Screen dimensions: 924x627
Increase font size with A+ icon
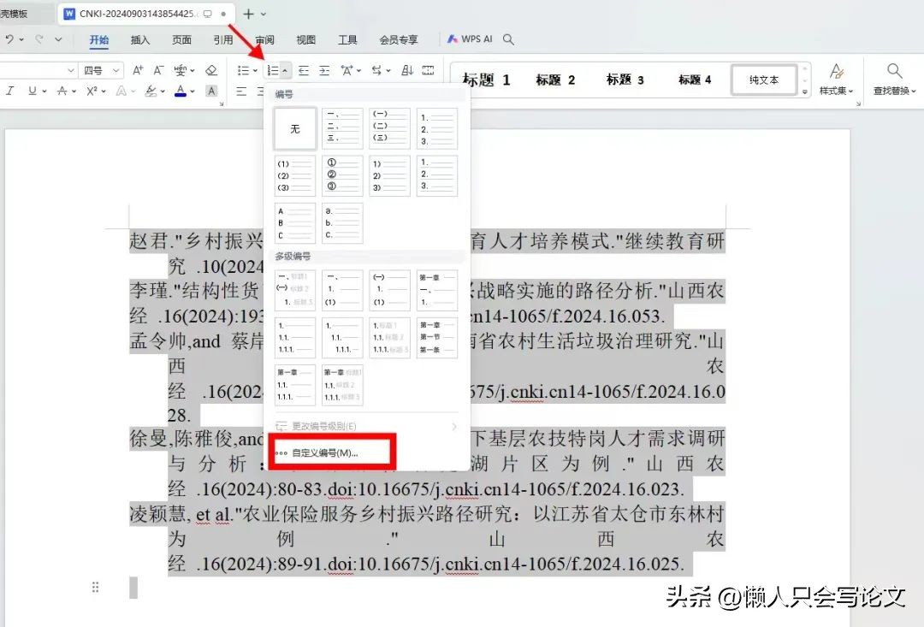click(x=137, y=70)
